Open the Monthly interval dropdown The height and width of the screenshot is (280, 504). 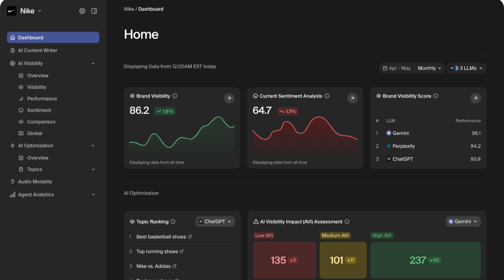coord(429,68)
